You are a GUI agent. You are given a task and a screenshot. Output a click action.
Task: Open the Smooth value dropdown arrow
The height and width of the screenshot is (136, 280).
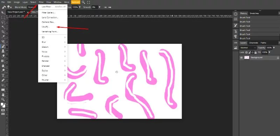(99, 7)
